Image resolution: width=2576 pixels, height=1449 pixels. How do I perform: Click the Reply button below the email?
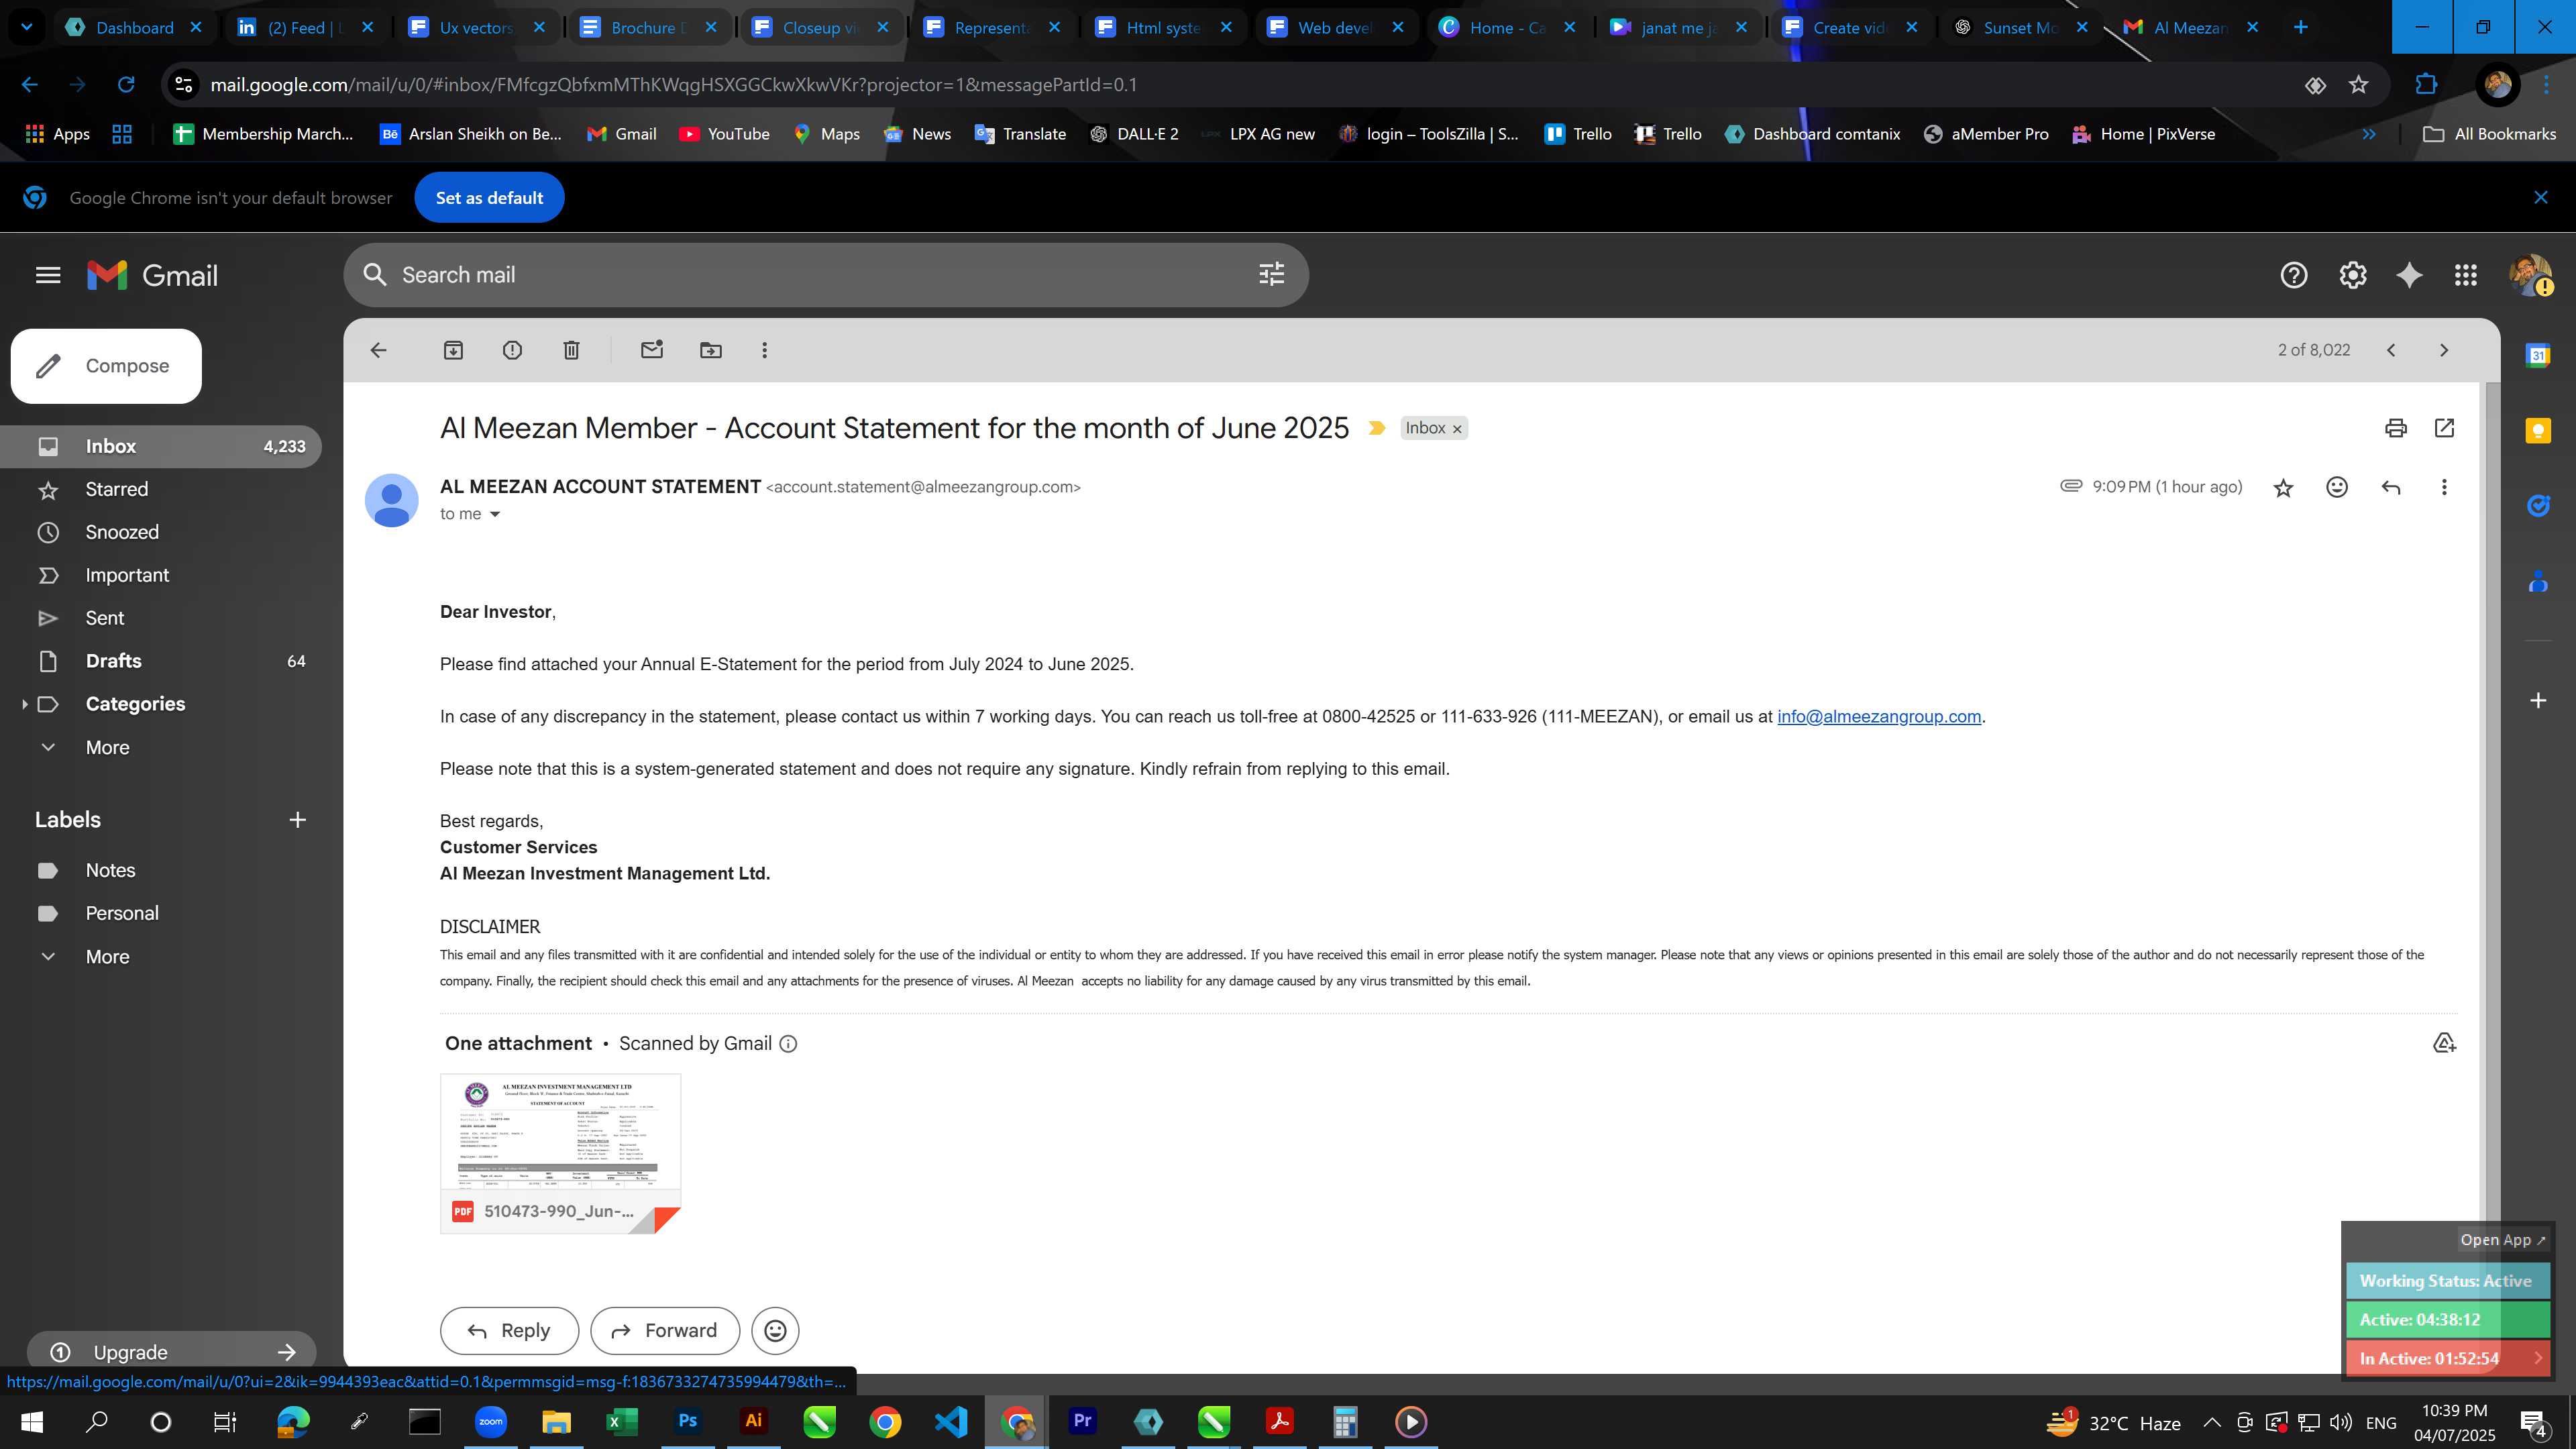[509, 1331]
